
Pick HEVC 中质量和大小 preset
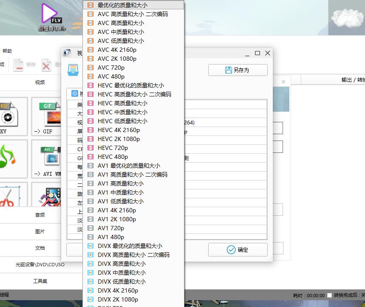(133, 112)
